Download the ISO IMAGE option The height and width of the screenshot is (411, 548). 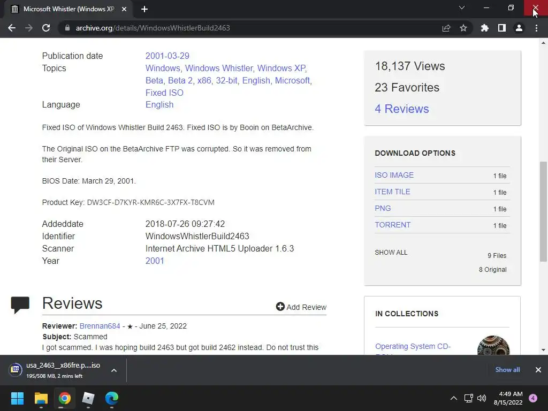click(x=394, y=175)
